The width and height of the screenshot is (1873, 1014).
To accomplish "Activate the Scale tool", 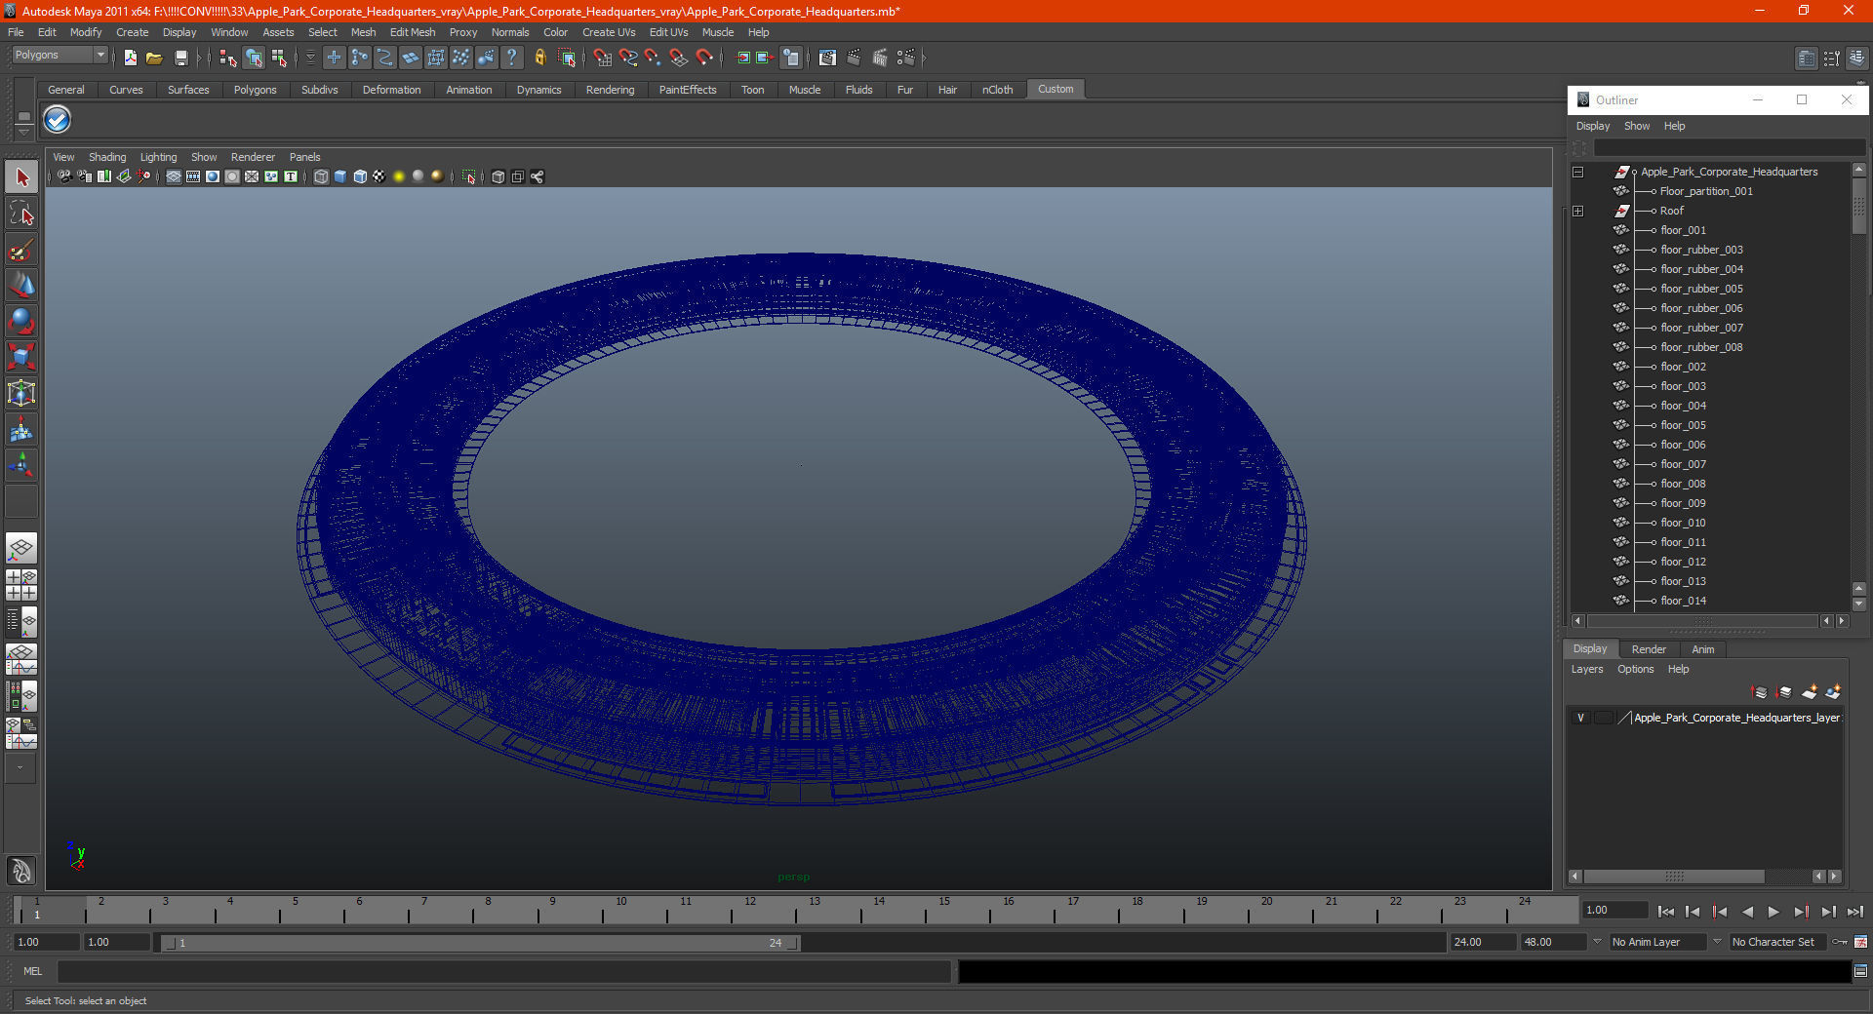I will 21,357.
